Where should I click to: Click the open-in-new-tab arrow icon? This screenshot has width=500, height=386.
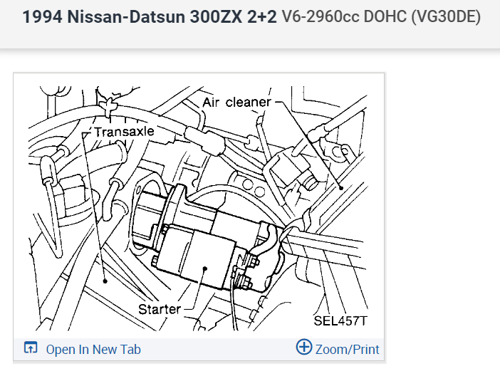pos(31,348)
